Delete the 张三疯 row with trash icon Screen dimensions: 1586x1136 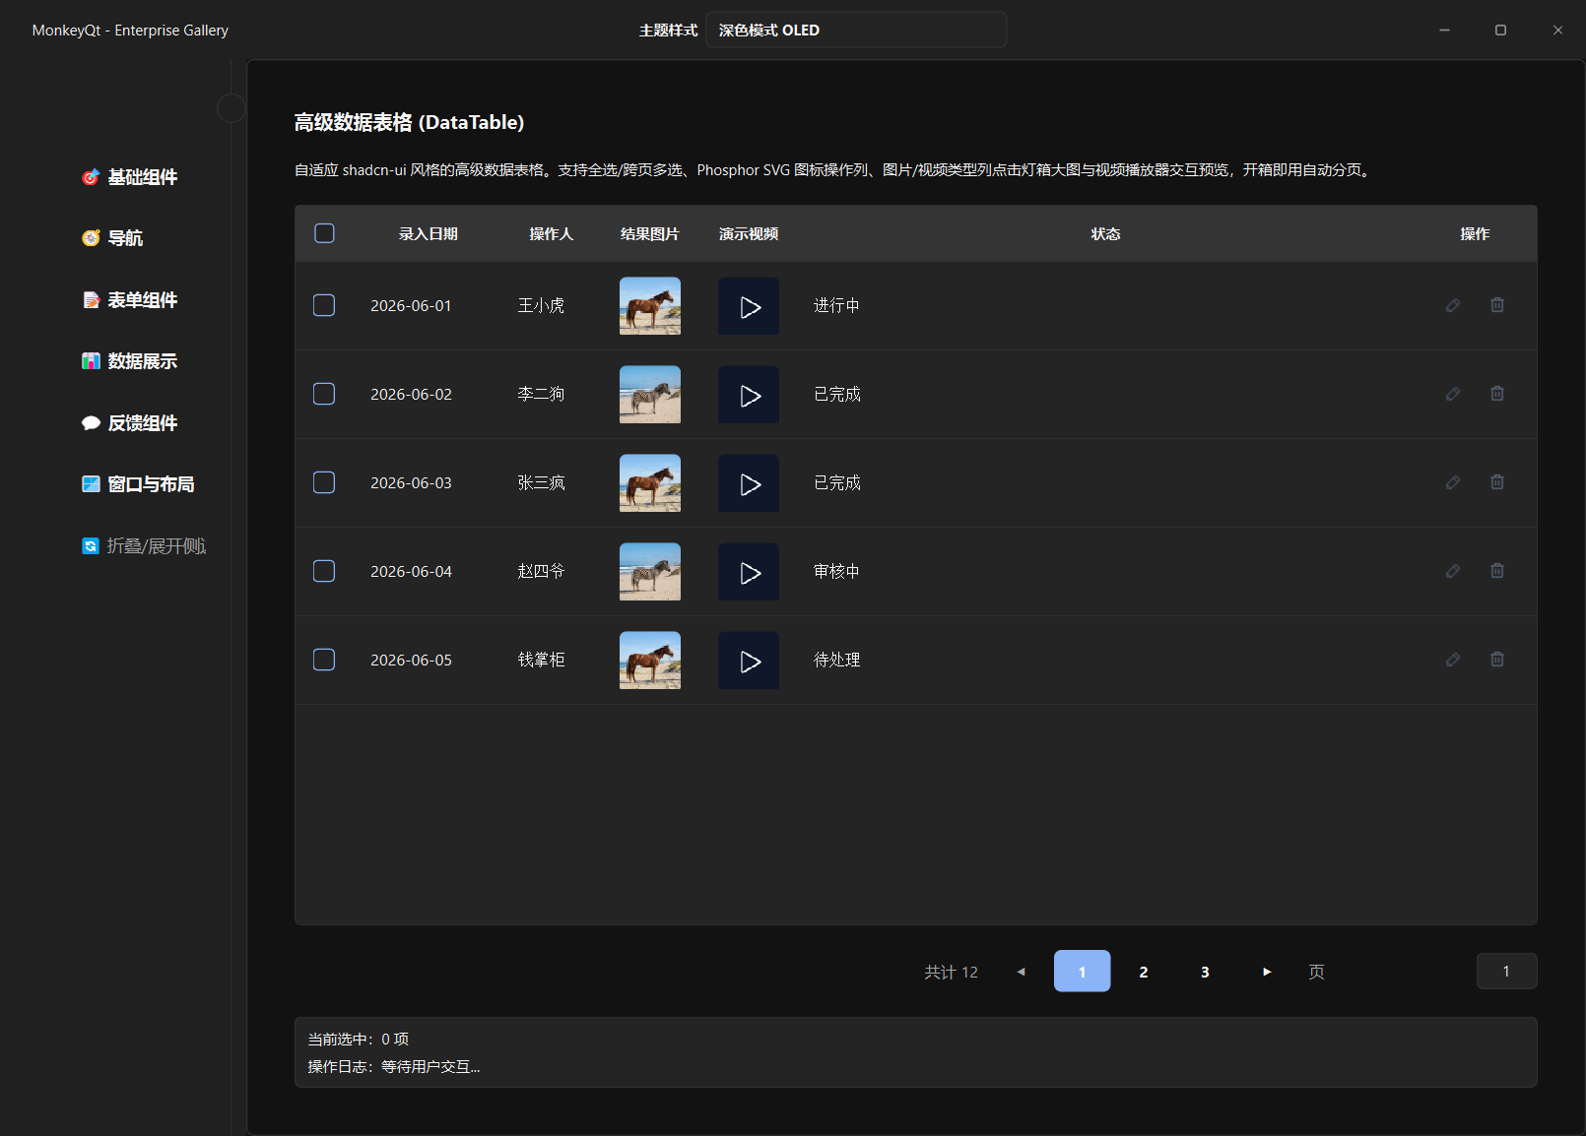1497,482
